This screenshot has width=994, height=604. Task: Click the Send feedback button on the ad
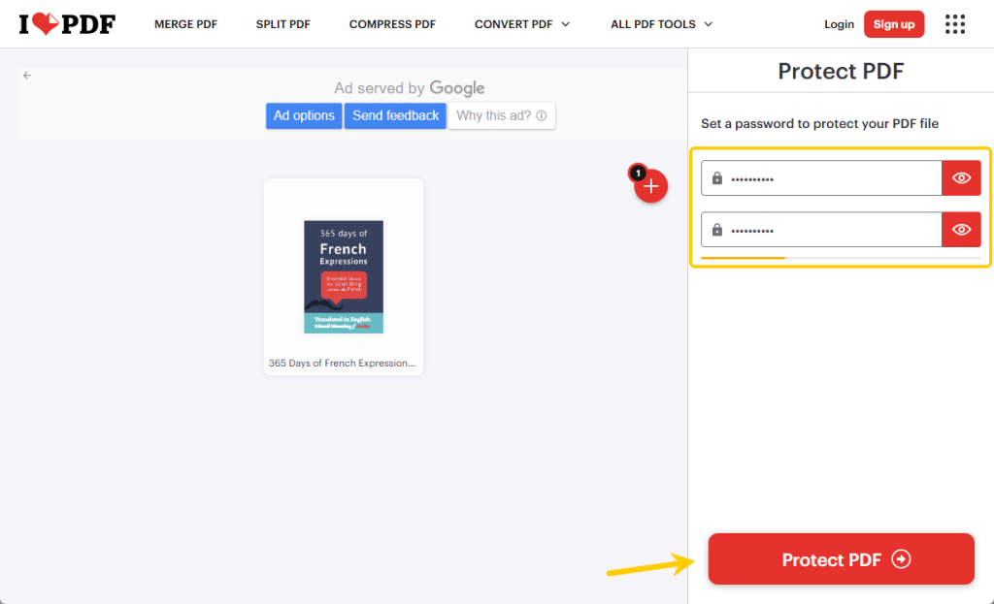click(395, 115)
